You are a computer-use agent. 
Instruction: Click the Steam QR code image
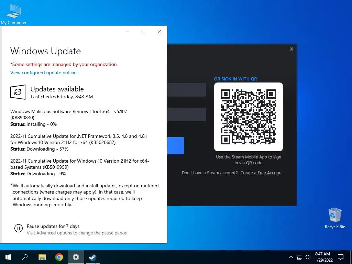click(249, 117)
